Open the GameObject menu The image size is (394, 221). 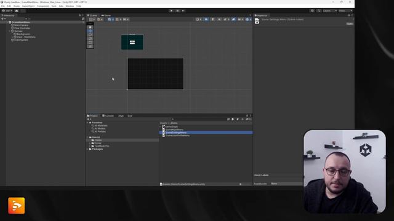28,6
